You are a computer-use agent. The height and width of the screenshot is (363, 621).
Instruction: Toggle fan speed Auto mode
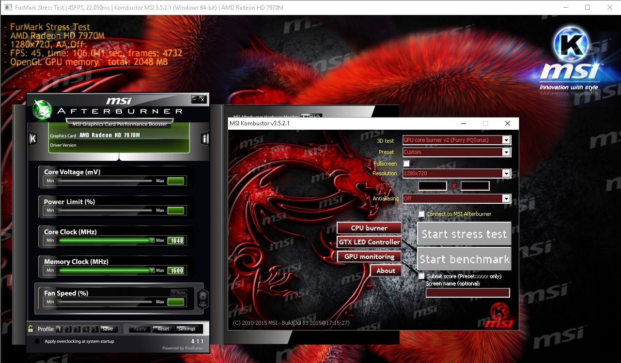click(179, 292)
